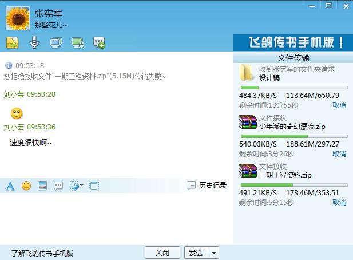The width and height of the screenshot is (353, 260).
Task: Open the emoji picker smiley icon
Action: [26, 186]
